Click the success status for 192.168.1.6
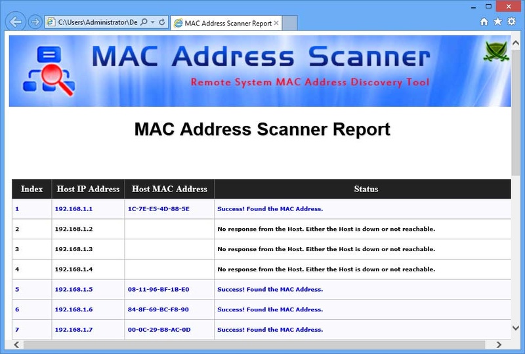Image resolution: width=525 pixels, height=354 pixels. coord(270,309)
